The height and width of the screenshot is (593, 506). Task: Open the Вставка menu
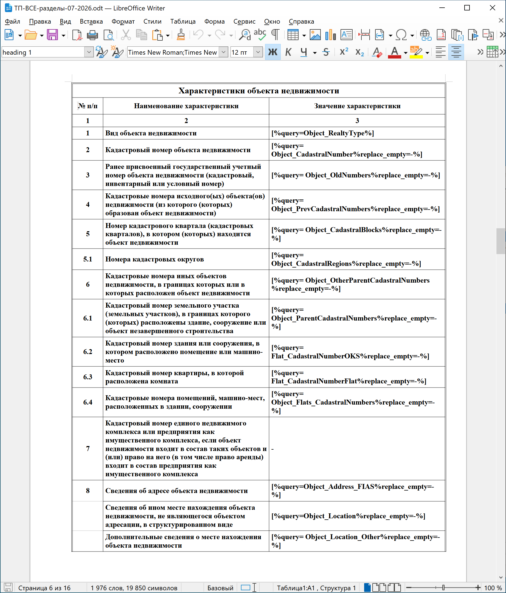click(x=91, y=21)
